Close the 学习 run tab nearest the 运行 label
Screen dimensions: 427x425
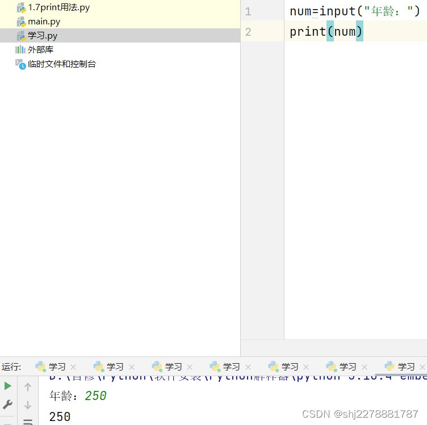pyautogui.click(x=73, y=367)
